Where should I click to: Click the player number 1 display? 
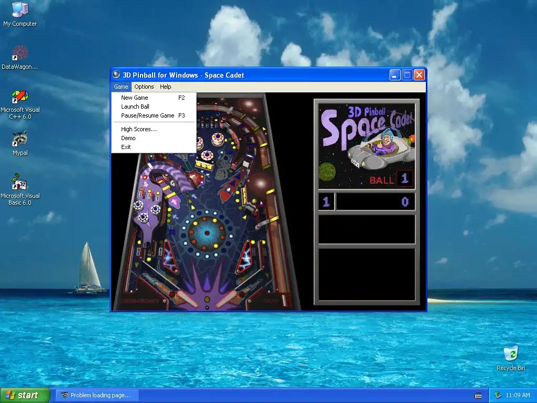tap(326, 201)
